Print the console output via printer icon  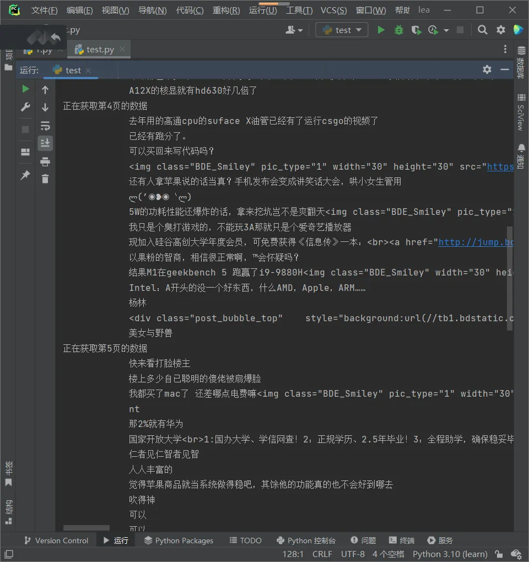tap(45, 161)
